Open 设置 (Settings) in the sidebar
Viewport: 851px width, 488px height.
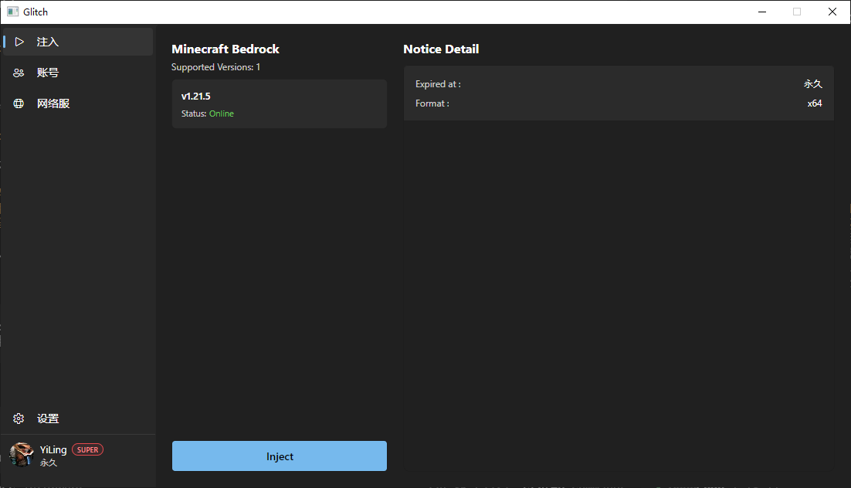click(78, 419)
